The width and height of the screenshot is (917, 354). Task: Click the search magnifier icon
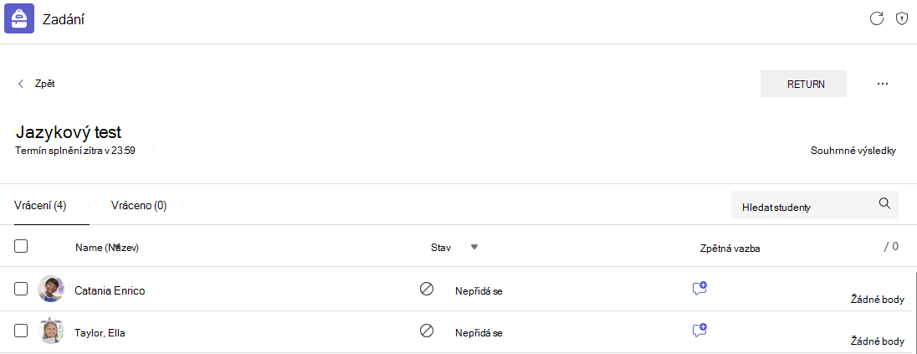pyautogui.click(x=885, y=203)
